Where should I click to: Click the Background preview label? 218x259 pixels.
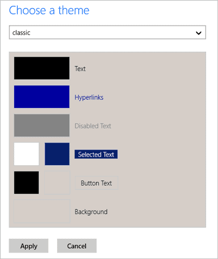coord(91,212)
